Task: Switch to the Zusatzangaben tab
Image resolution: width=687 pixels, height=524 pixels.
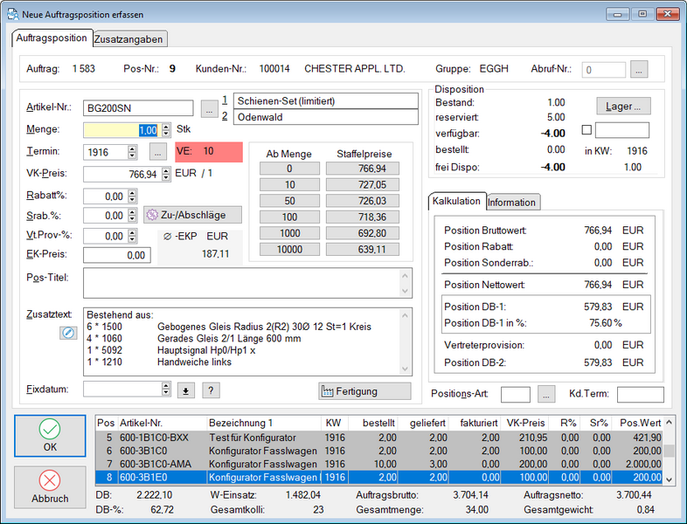Action: coord(128,38)
